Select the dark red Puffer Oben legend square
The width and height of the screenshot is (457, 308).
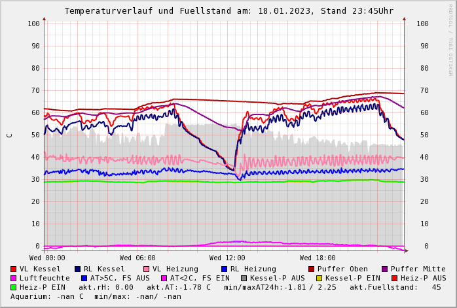[312, 269]
